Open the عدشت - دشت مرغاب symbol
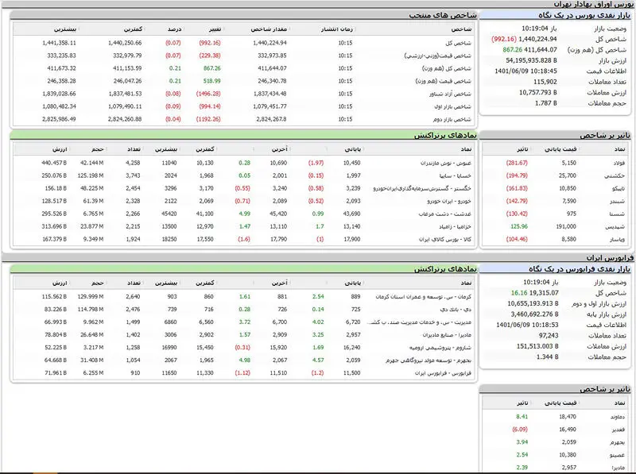Screen dimensions: 636x474 coord(445,214)
